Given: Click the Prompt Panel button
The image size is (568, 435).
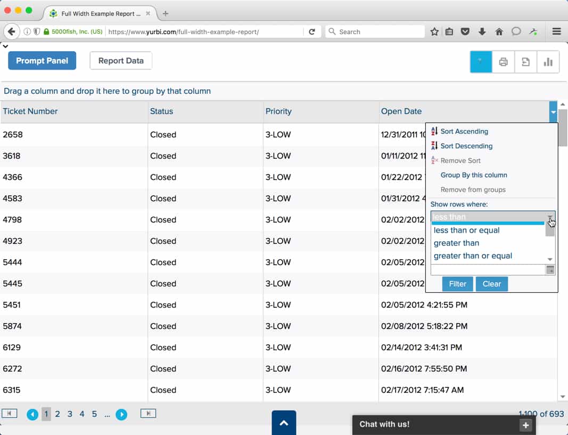Looking at the screenshot, I should (42, 61).
